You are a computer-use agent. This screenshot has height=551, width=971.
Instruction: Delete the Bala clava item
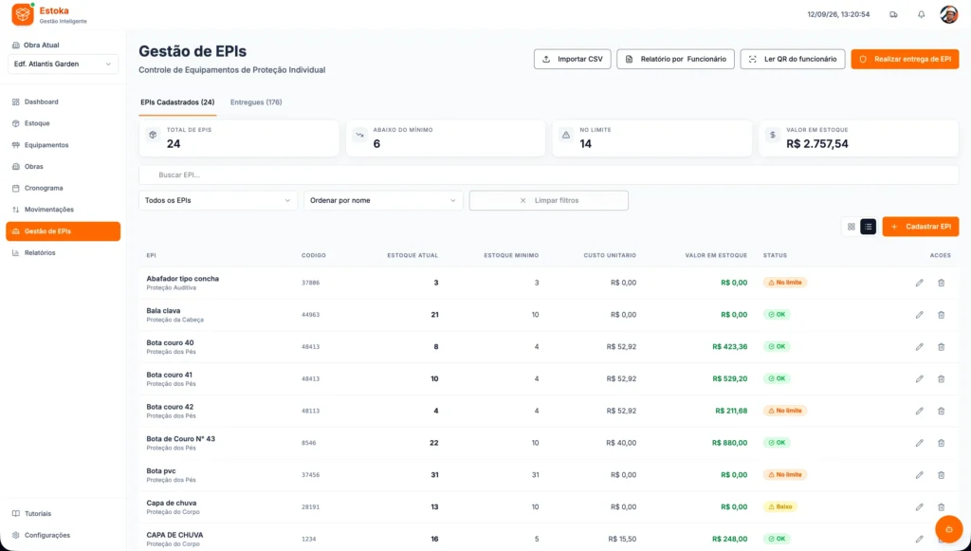[941, 315]
